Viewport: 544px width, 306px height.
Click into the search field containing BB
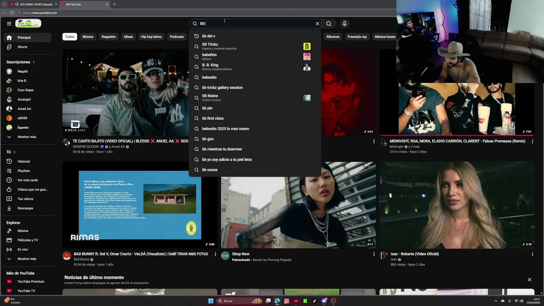(255, 24)
